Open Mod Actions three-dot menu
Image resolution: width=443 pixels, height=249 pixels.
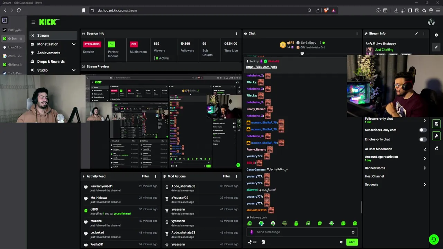(236, 176)
